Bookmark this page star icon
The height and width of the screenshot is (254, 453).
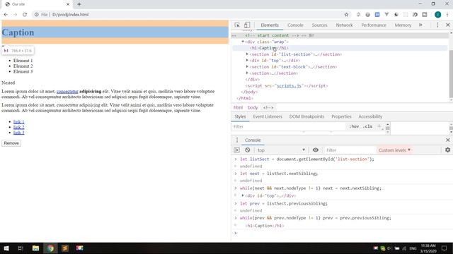point(346,14)
